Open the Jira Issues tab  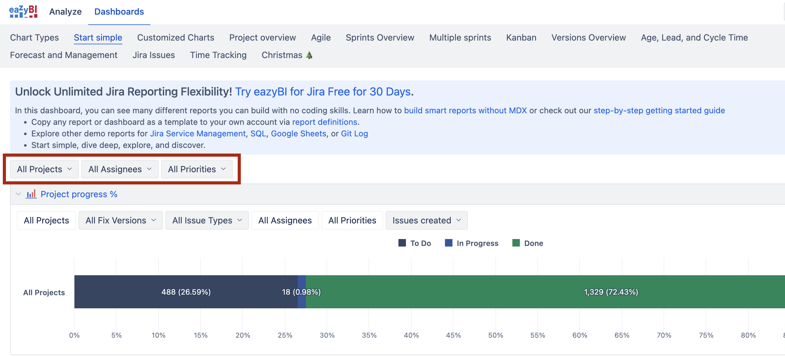pyautogui.click(x=154, y=55)
